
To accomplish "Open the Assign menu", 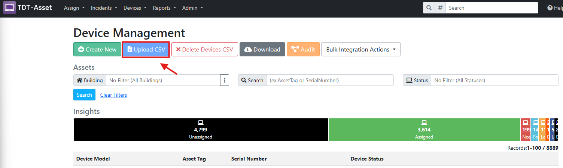I will click(74, 8).
